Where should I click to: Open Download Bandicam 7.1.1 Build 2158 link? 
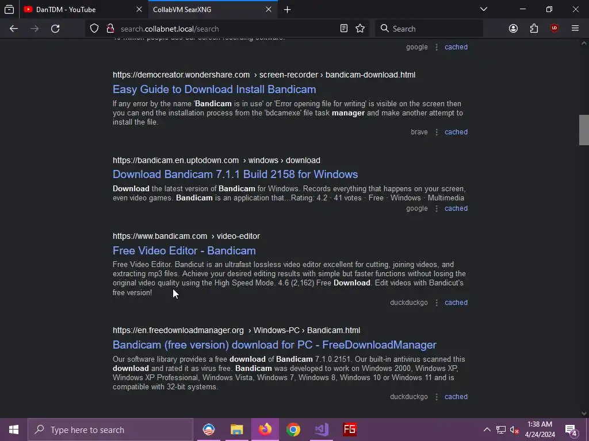click(235, 175)
